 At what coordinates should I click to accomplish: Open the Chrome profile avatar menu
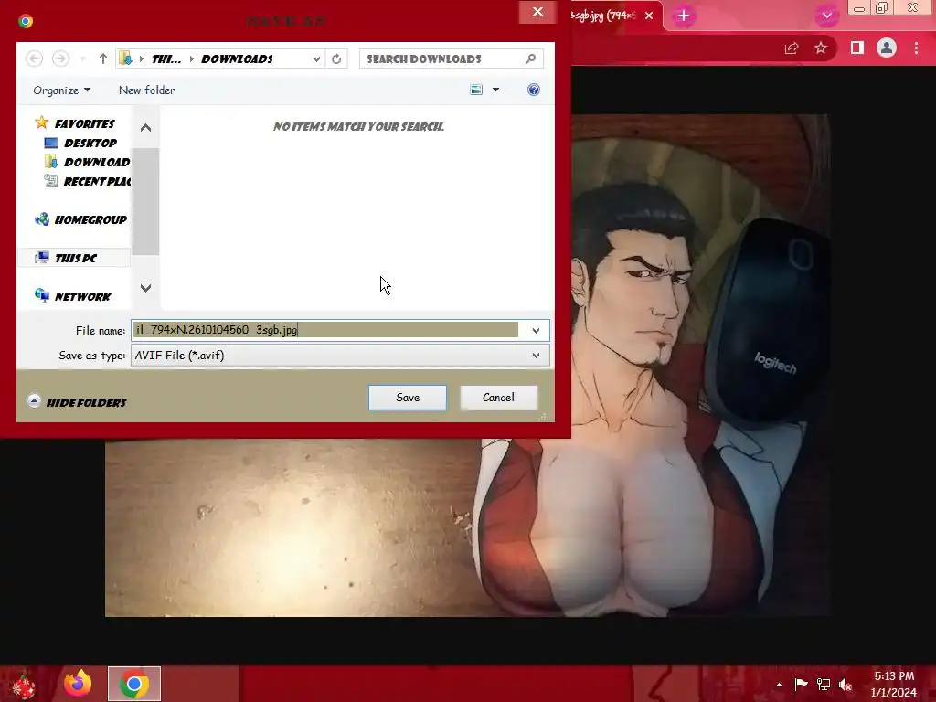(x=887, y=48)
